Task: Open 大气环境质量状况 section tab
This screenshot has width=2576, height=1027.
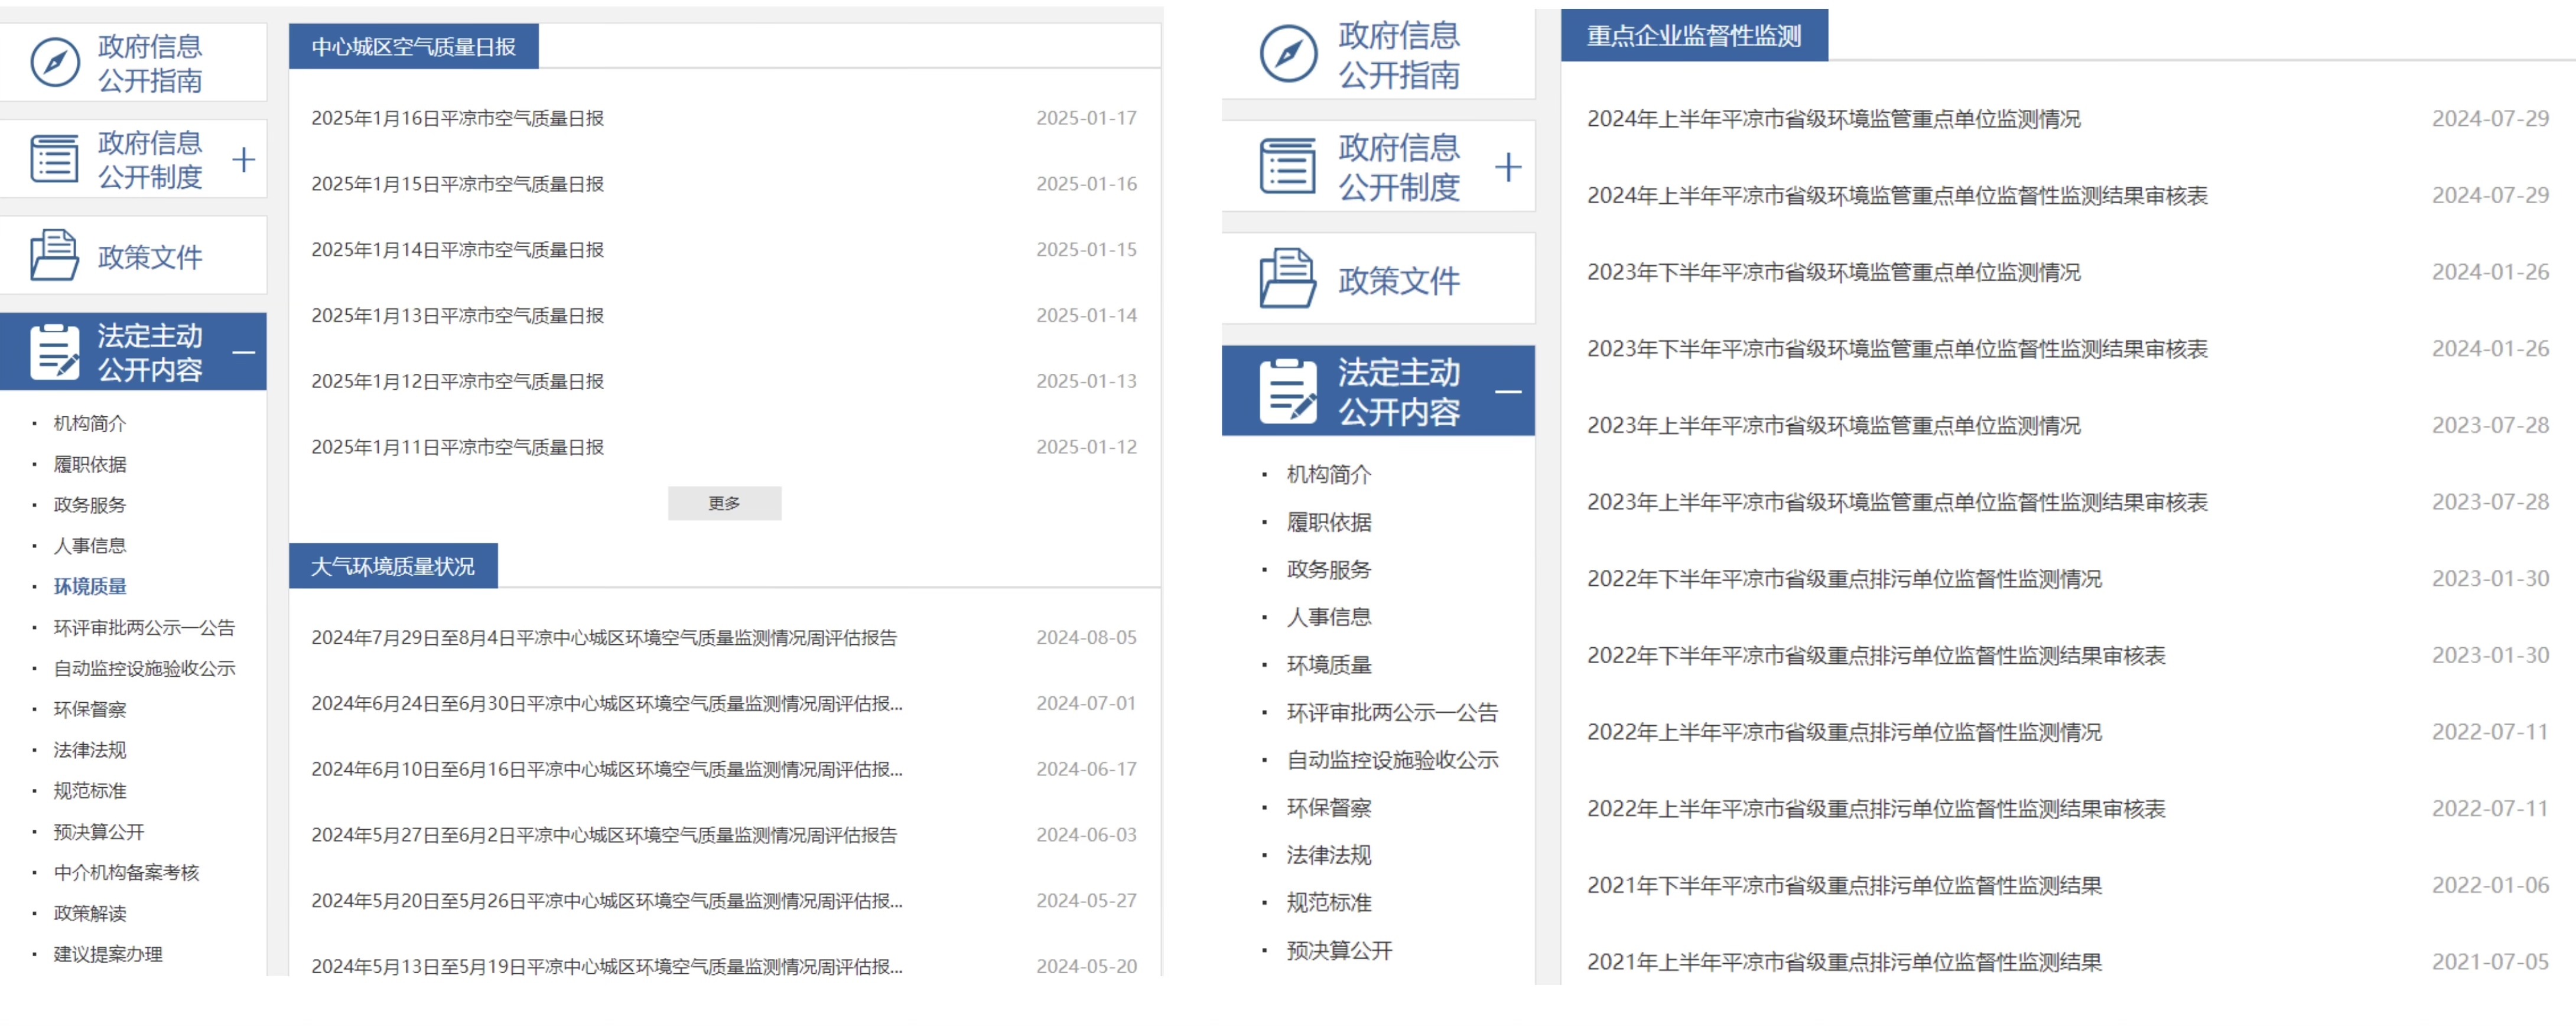Action: [x=393, y=566]
